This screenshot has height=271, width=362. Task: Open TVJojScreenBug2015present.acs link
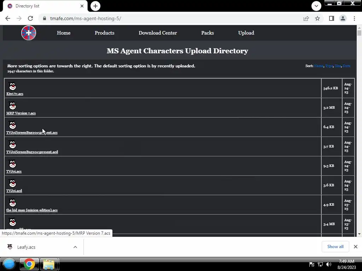(x=32, y=133)
